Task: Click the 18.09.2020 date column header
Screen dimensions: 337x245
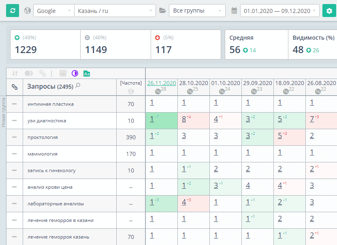Action: click(x=290, y=83)
